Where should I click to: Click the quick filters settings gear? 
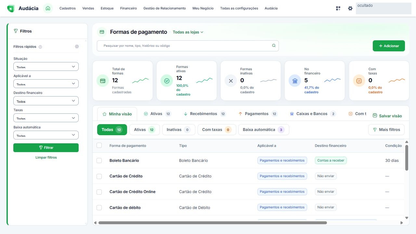point(77,46)
